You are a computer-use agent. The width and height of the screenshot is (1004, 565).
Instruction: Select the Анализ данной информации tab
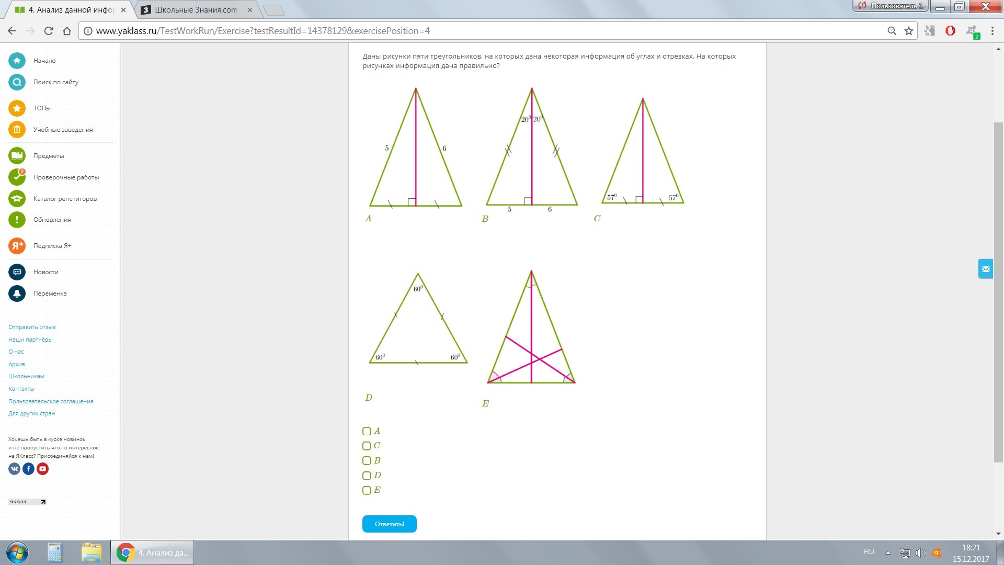(71, 10)
